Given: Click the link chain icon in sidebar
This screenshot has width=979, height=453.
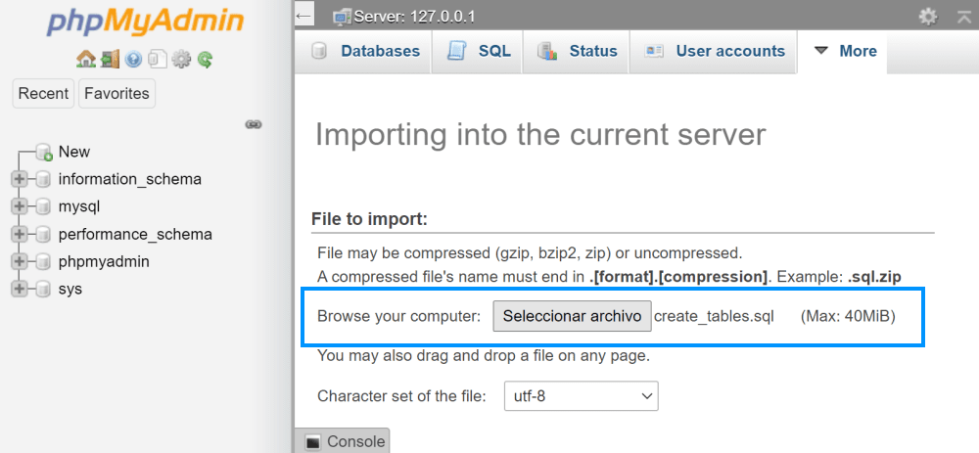Looking at the screenshot, I should 253,125.
